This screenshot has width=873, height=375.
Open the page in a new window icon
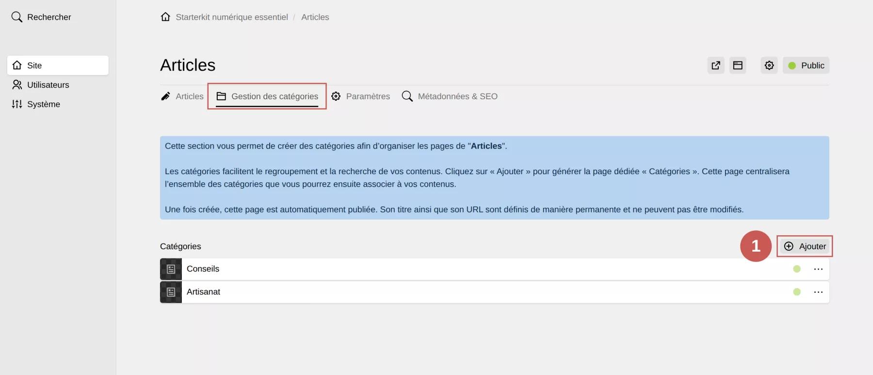pyautogui.click(x=716, y=65)
